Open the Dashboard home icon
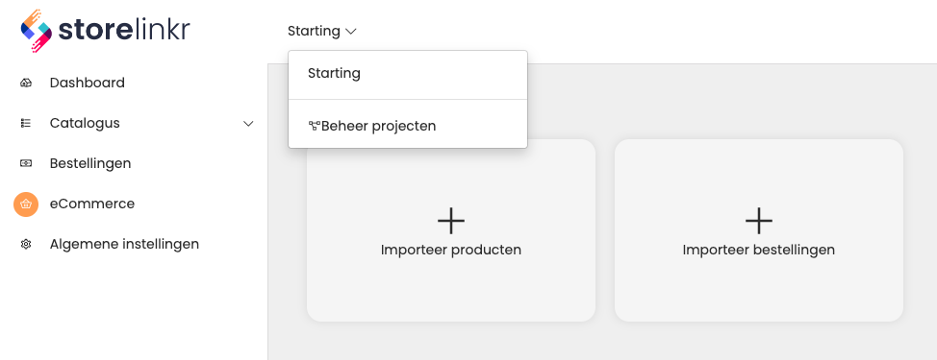The width and height of the screenshot is (937, 360). click(26, 83)
